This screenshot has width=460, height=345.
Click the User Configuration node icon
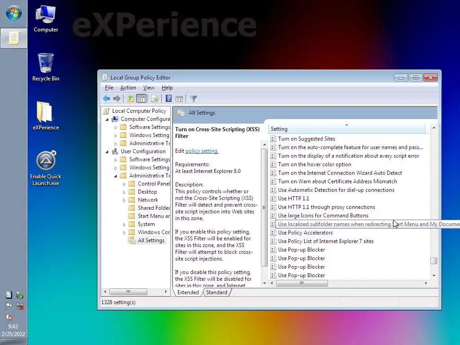(x=115, y=151)
